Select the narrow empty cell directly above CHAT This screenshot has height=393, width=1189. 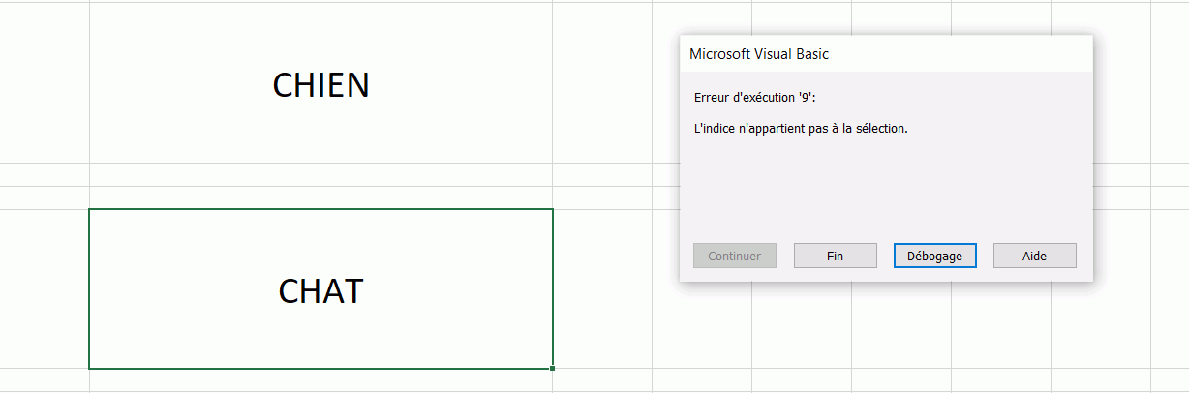320,198
